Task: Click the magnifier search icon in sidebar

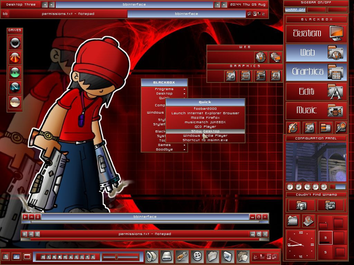Action: click(341, 128)
